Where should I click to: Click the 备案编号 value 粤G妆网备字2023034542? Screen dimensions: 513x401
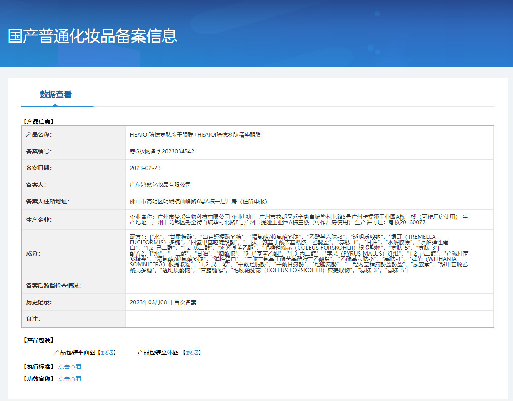click(x=162, y=151)
